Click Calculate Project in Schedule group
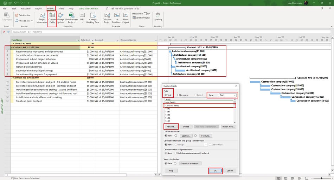Screen dimensions: 334x180 (x=107, y=18)
